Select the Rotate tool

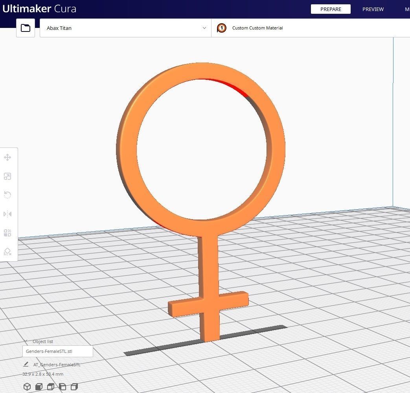[7, 195]
